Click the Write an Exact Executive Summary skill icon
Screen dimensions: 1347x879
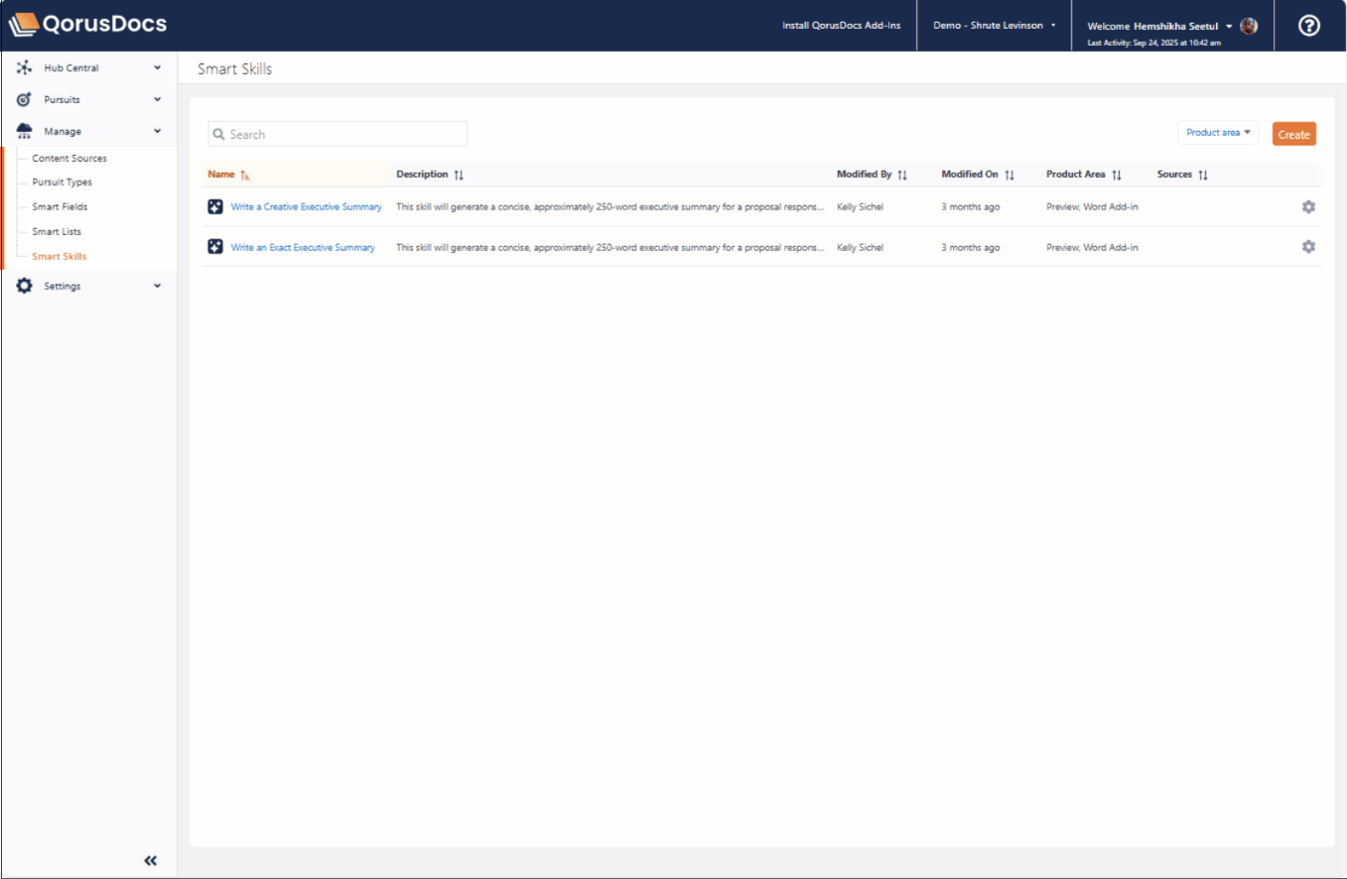[215, 246]
